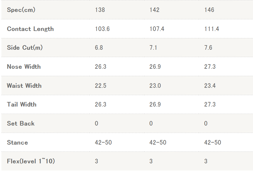Select the 138 size column header

100,10
